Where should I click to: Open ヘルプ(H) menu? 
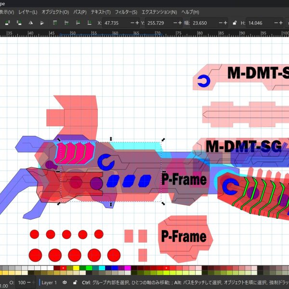[190, 12]
